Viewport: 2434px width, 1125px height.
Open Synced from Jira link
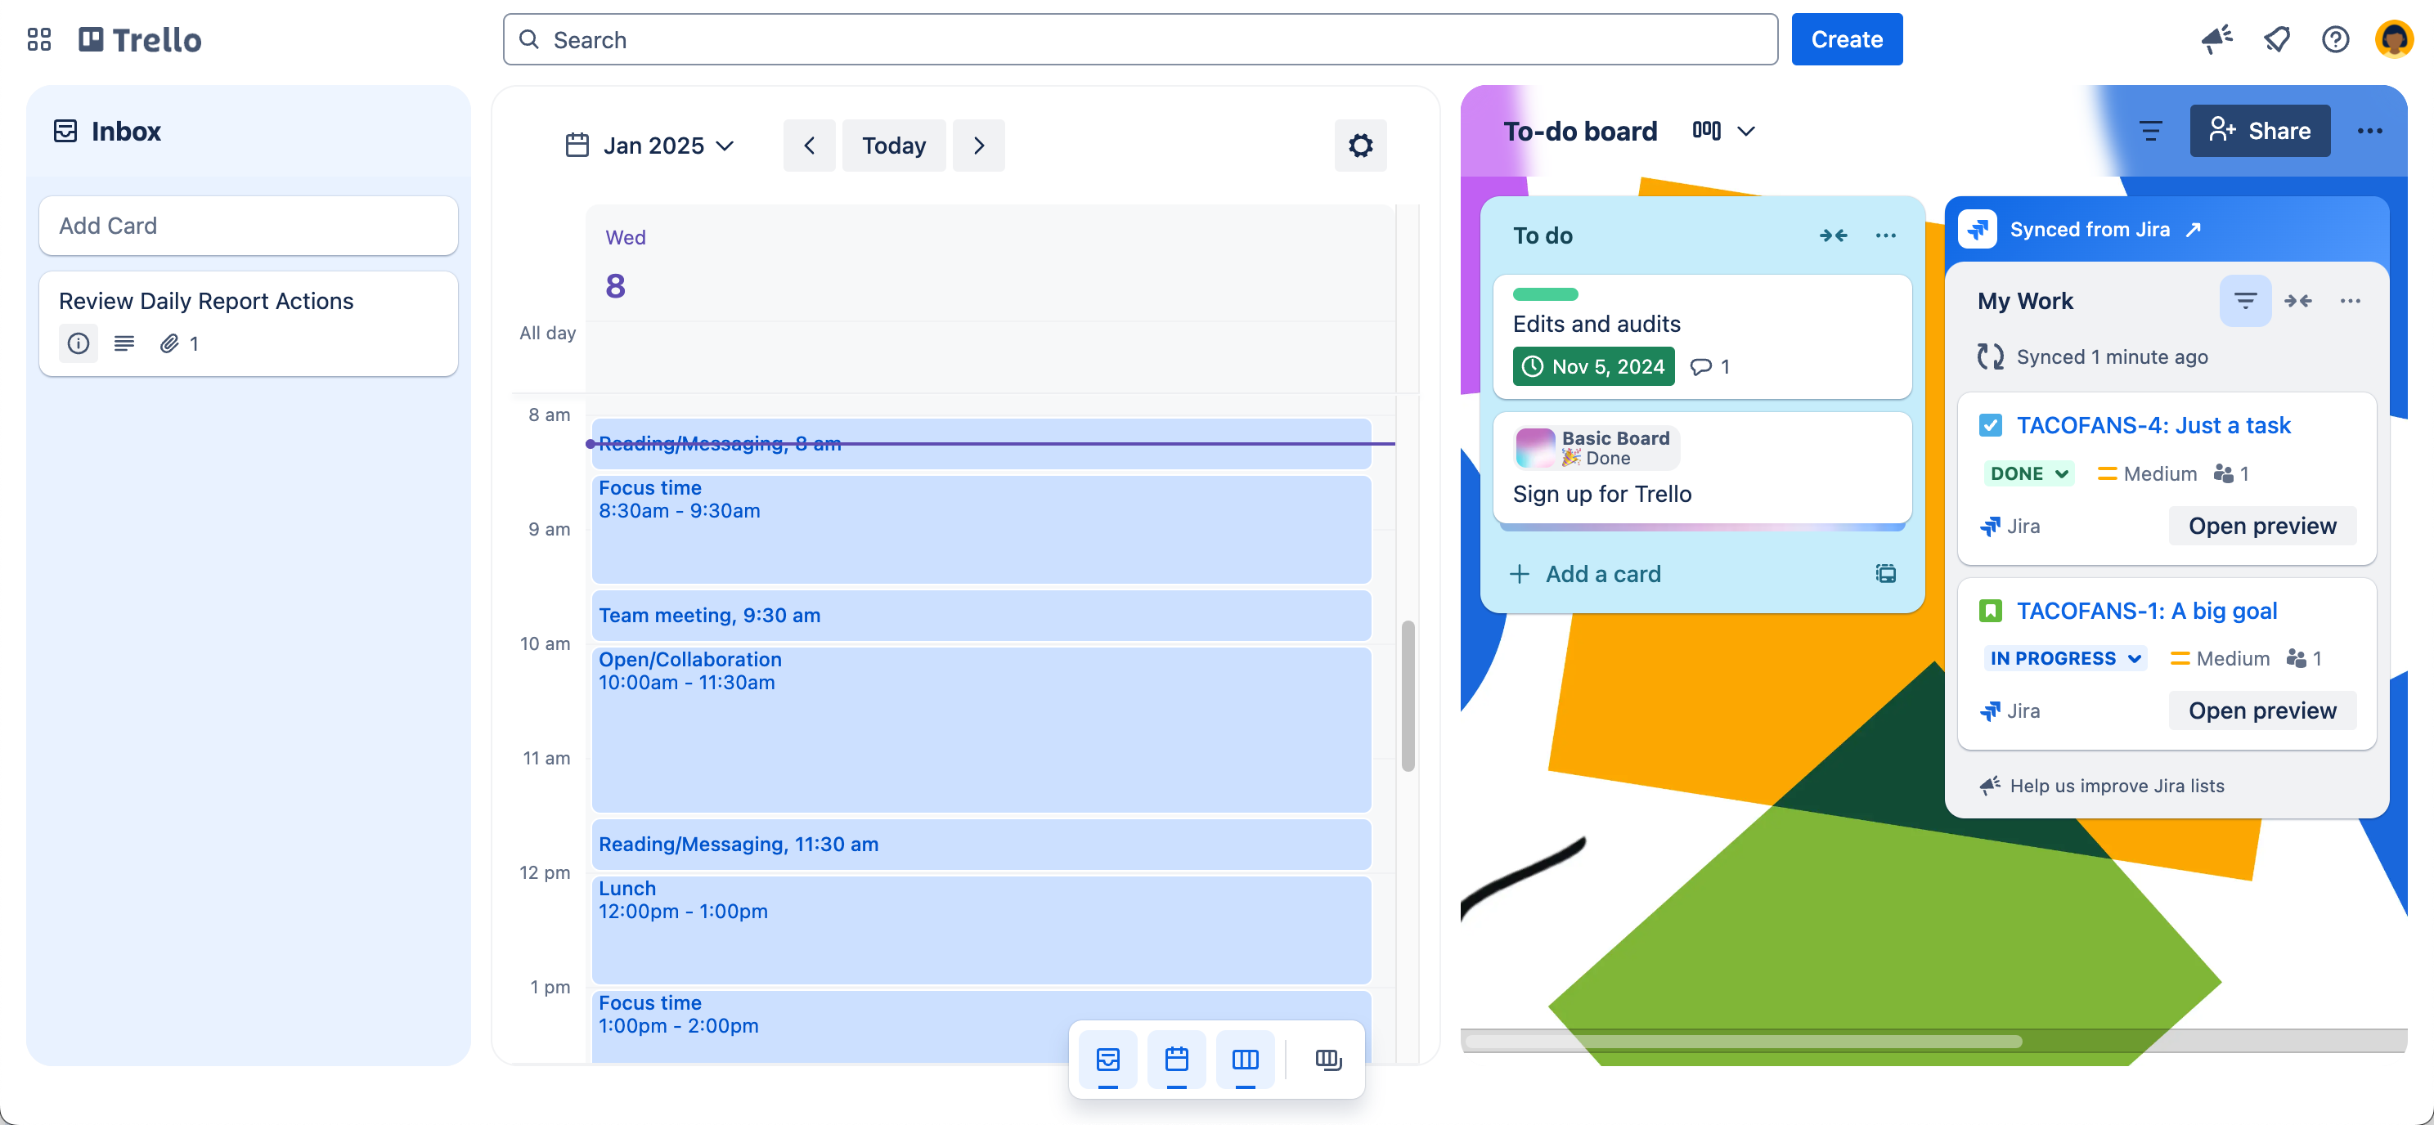tap(2089, 230)
